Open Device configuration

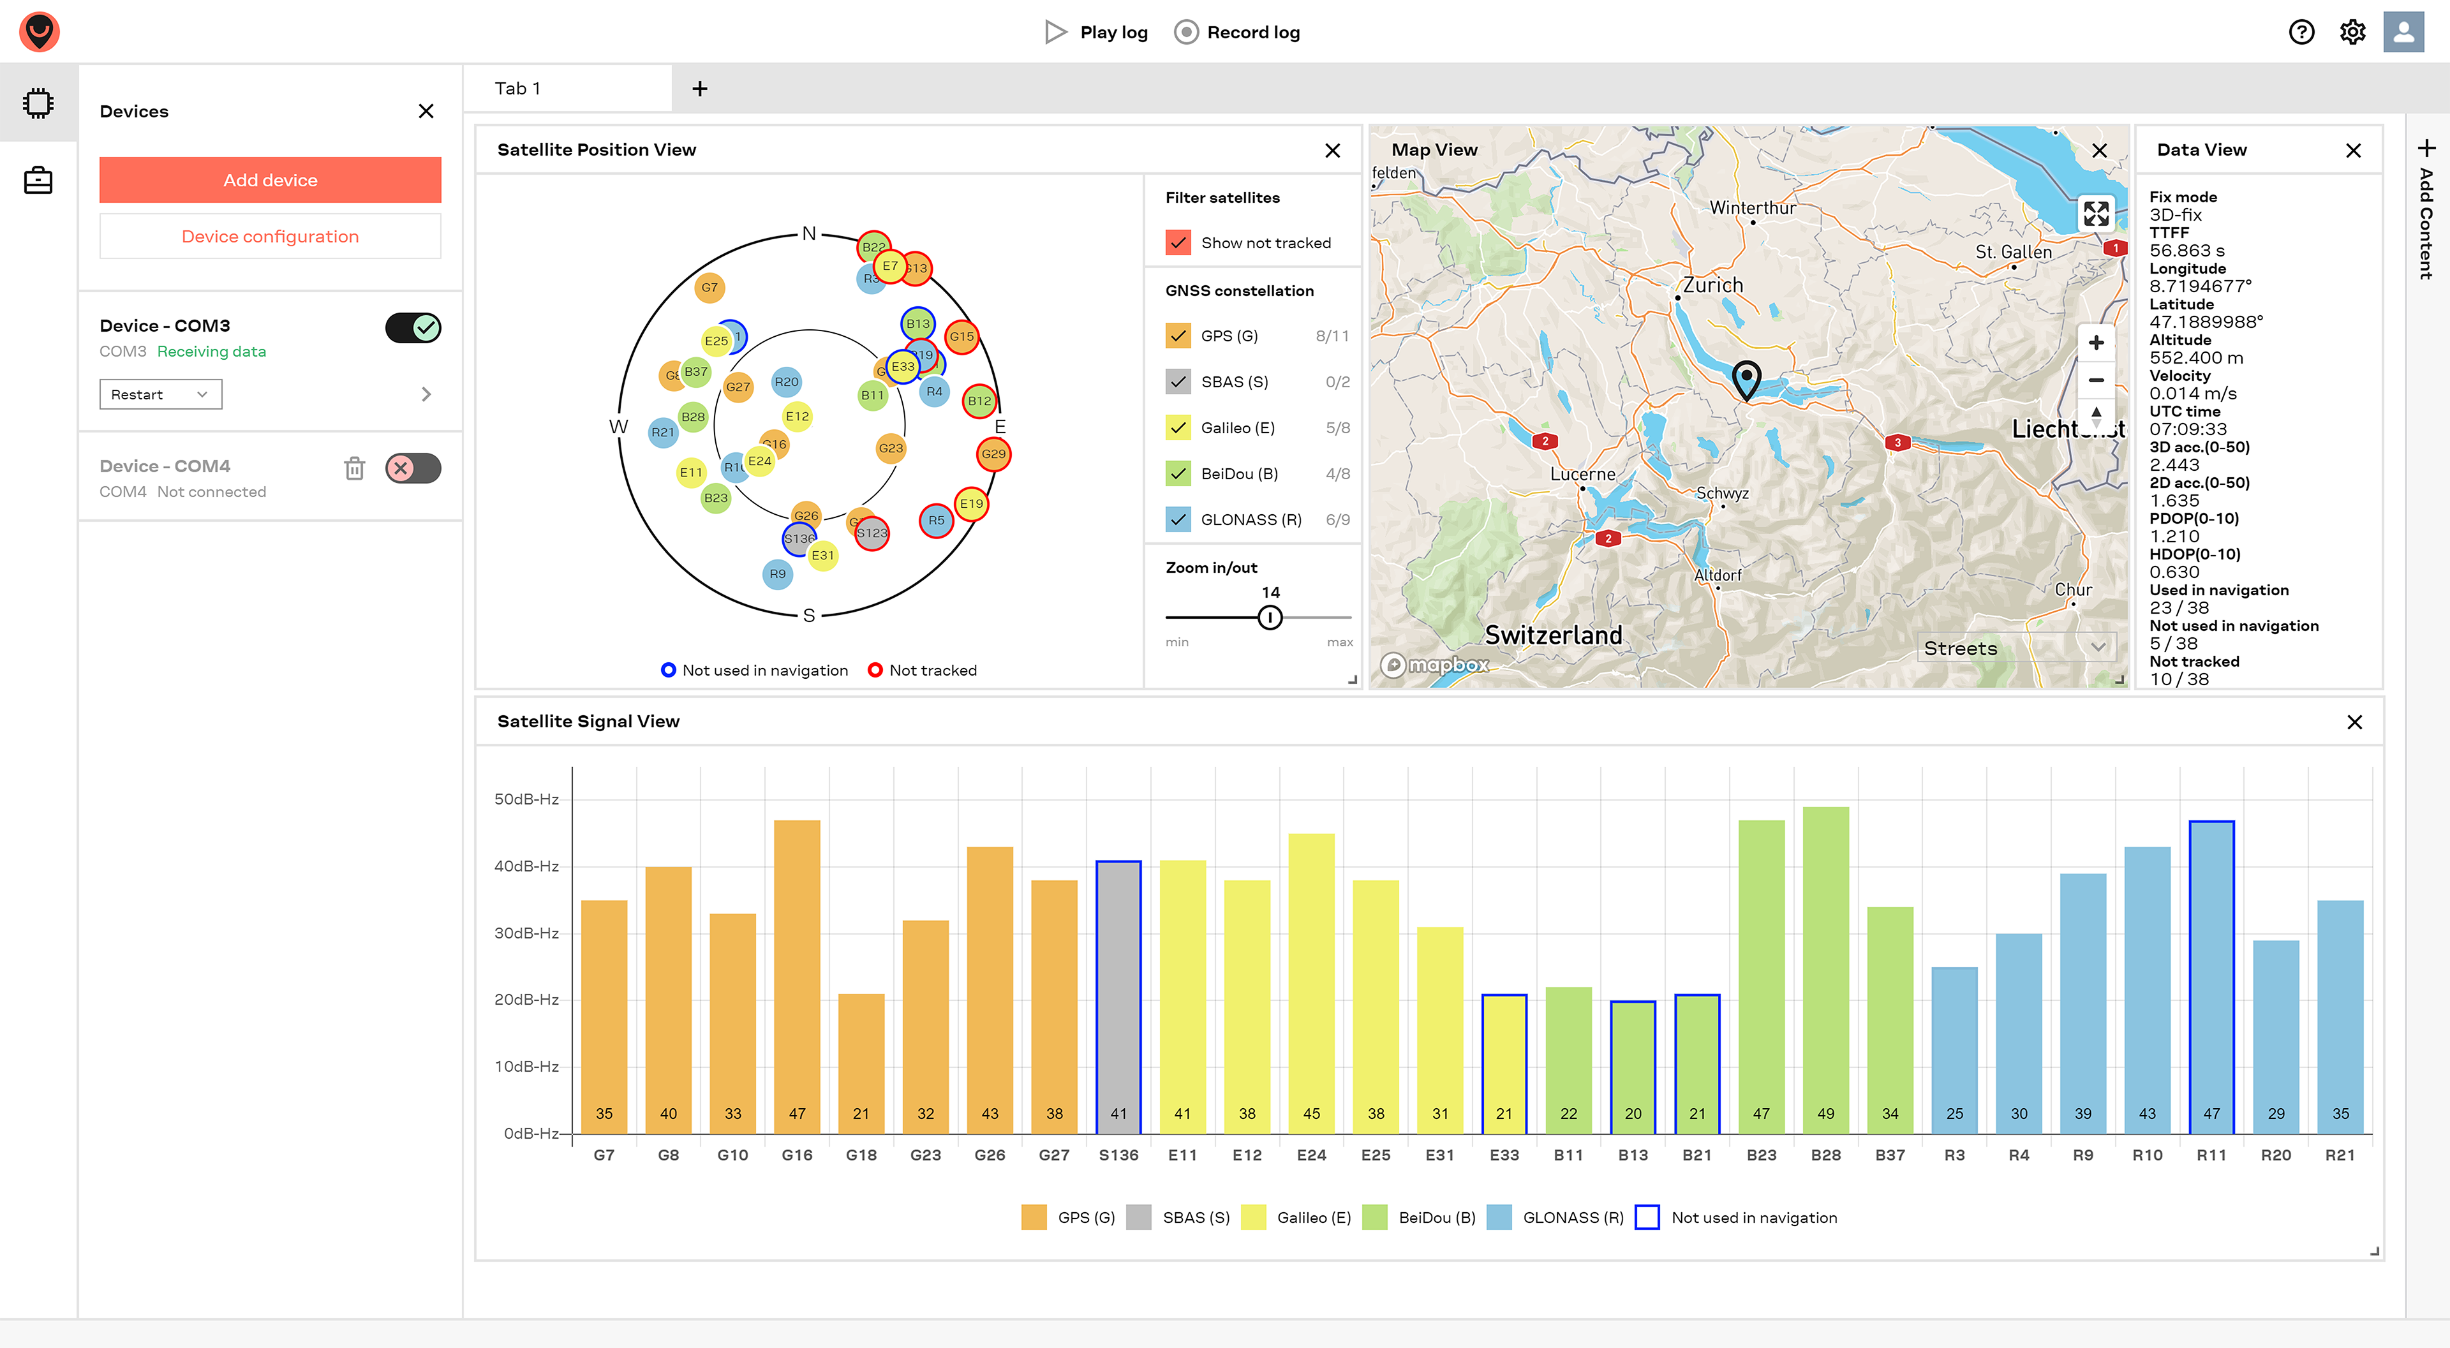[x=270, y=235]
